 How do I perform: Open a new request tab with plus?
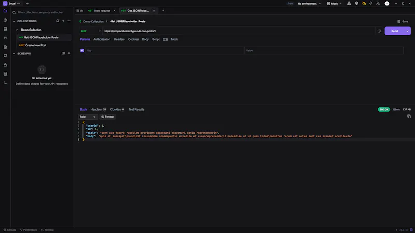point(163,10)
